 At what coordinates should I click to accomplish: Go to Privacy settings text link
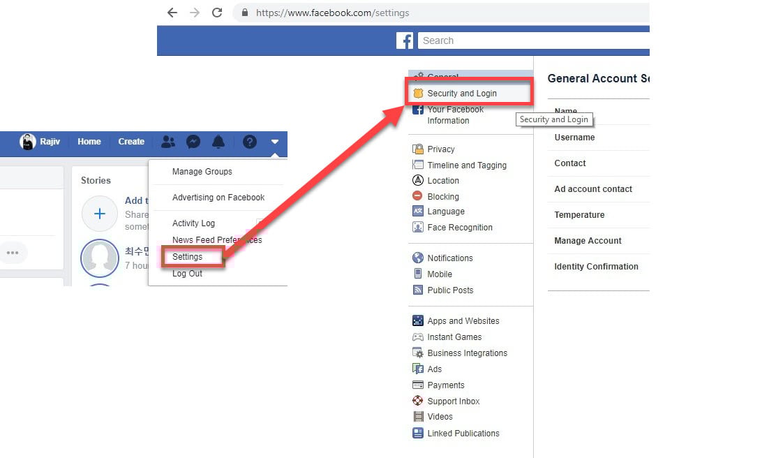441,149
